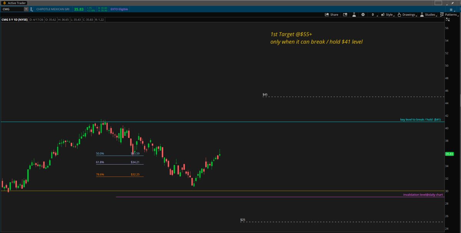Screen dimensions: 461x233
Task: Click the Studies beaker icon
Action: point(422,14)
